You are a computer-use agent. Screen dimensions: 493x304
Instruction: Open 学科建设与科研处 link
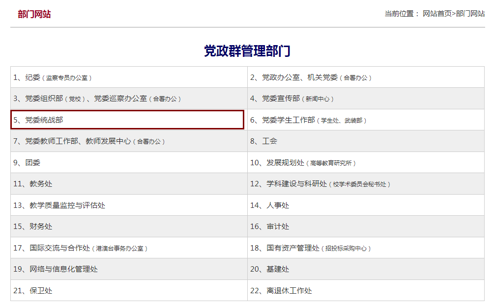pyautogui.click(x=296, y=184)
